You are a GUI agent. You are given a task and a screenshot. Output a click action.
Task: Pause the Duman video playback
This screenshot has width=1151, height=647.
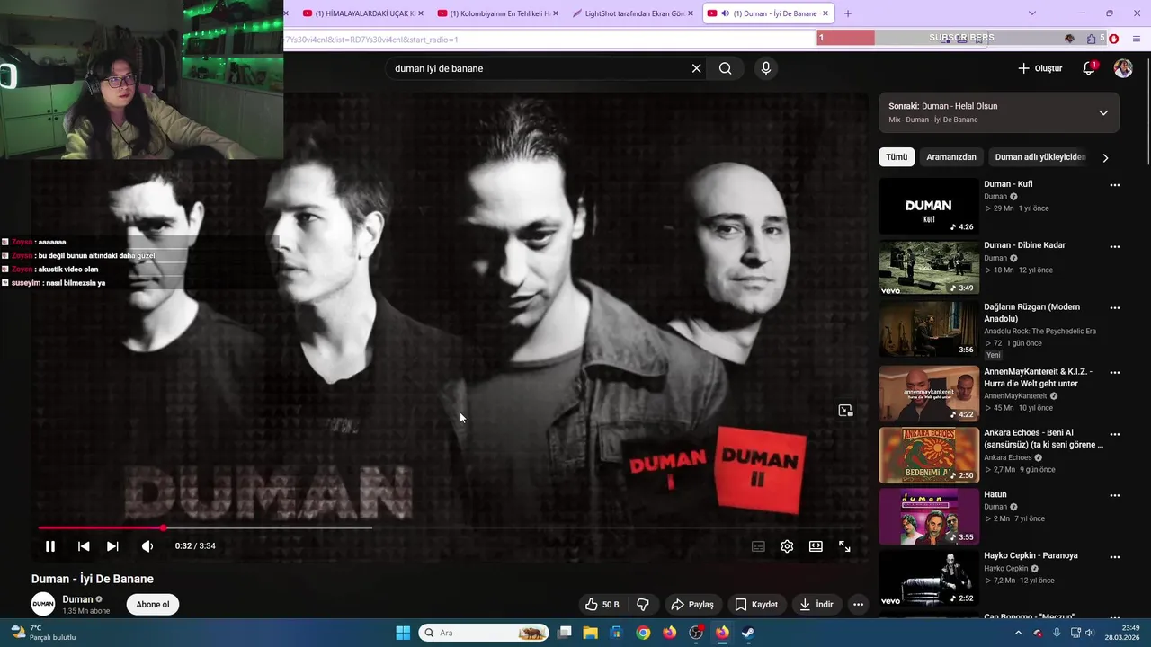click(50, 546)
